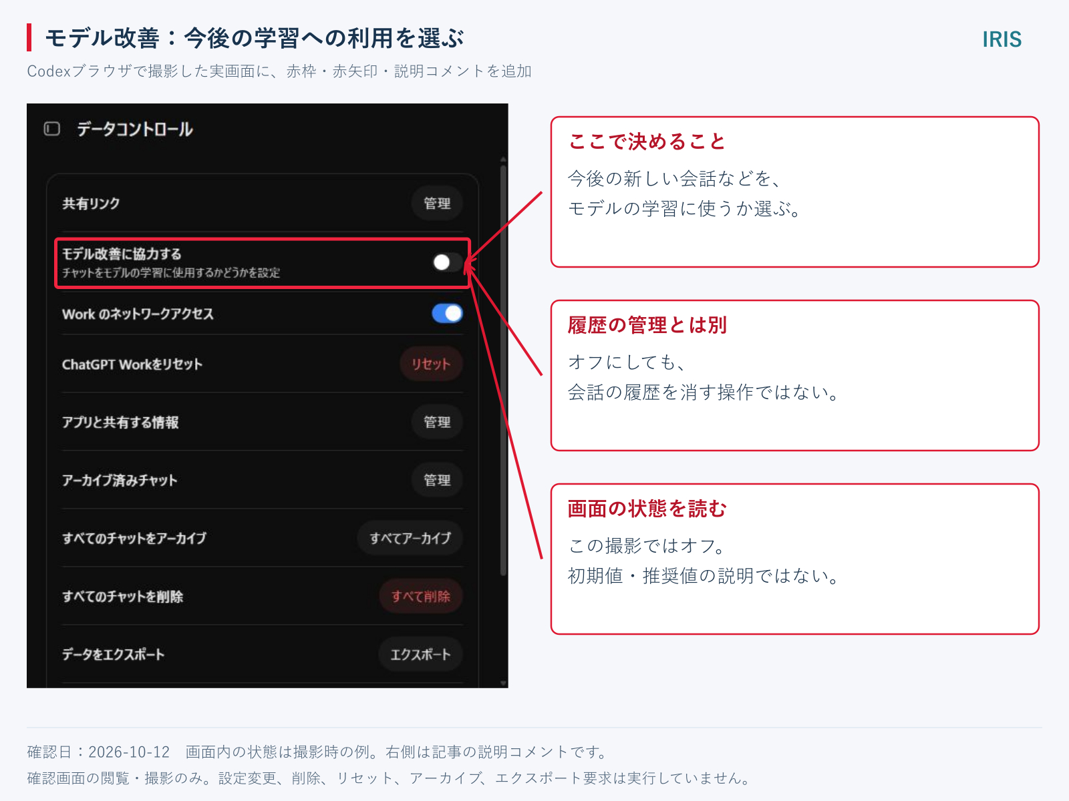The width and height of the screenshot is (1069, 801).
Task: Click the scrollbar up arrow at top
Action: [503, 160]
